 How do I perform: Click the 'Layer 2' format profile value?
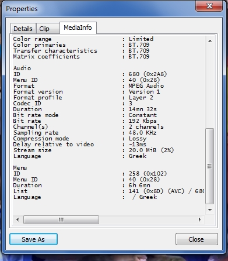(141, 98)
